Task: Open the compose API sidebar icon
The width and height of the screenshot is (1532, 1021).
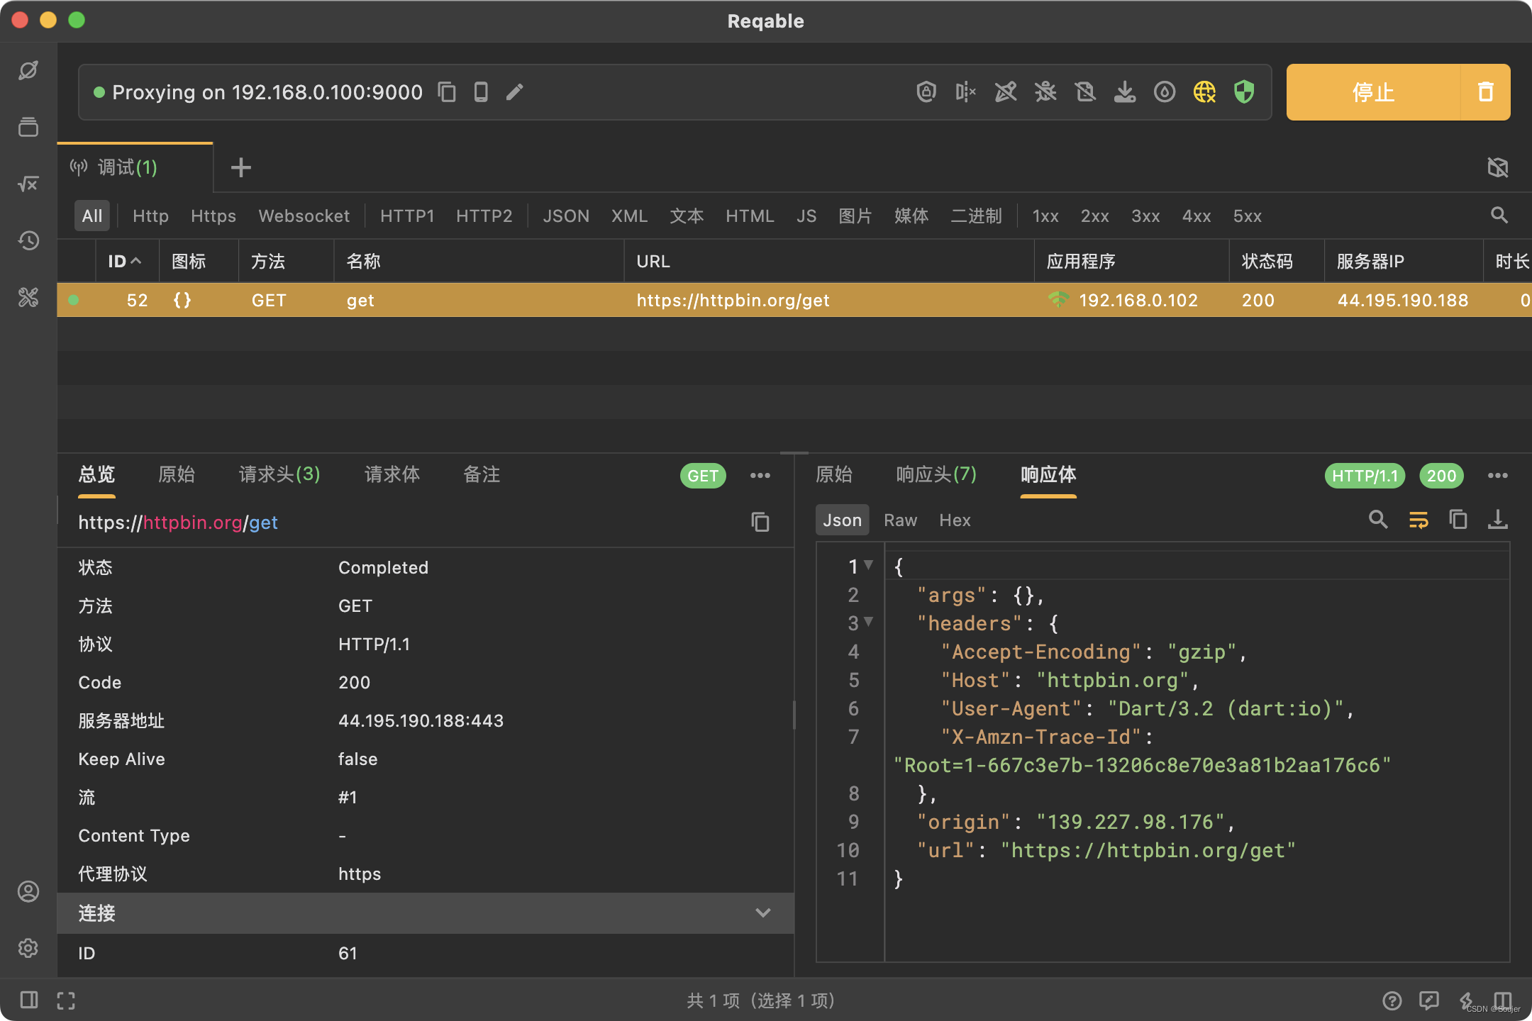Action: [x=28, y=70]
